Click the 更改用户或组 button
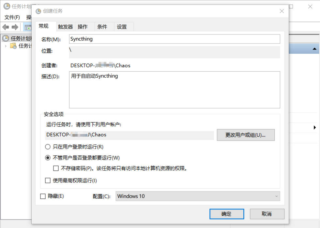This screenshot has width=320, height=228. (x=245, y=135)
